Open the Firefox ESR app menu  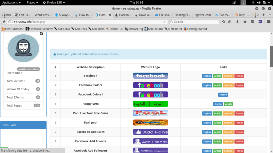(x=54, y=3)
